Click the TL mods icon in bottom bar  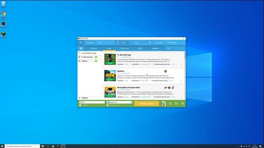[164, 103]
